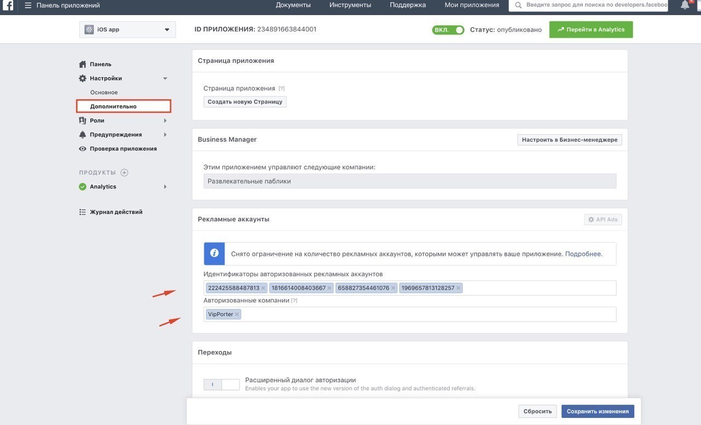Select Основное settings item
The width and height of the screenshot is (701, 425).
pyautogui.click(x=104, y=93)
